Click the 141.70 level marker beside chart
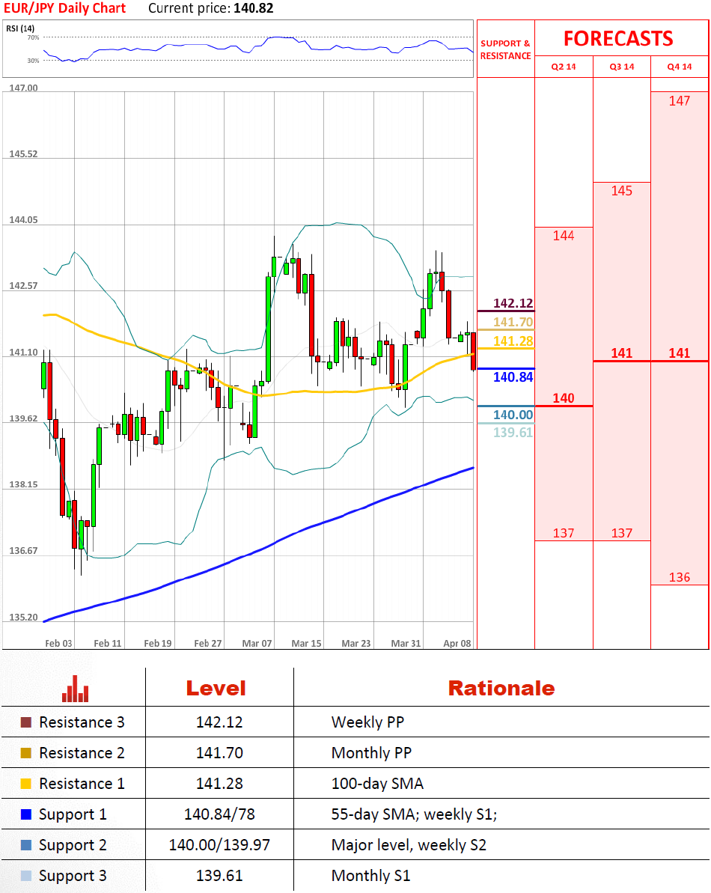 click(x=513, y=322)
